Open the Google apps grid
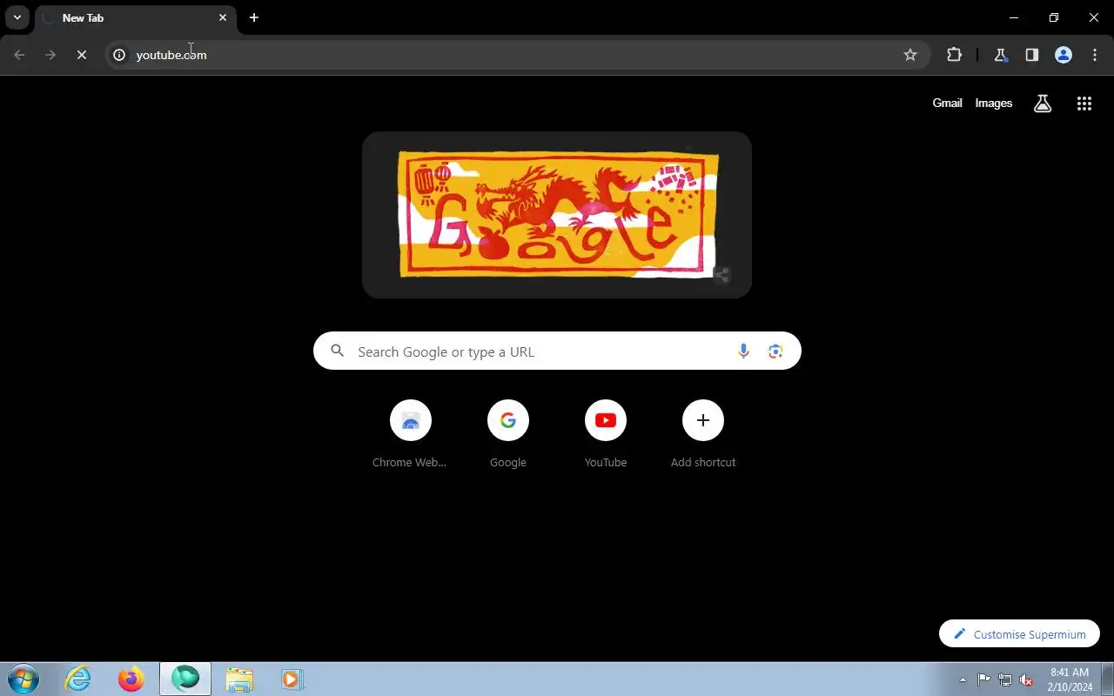The height and width of the screenshot is (696, 1114). click(x=1084, y=104)
